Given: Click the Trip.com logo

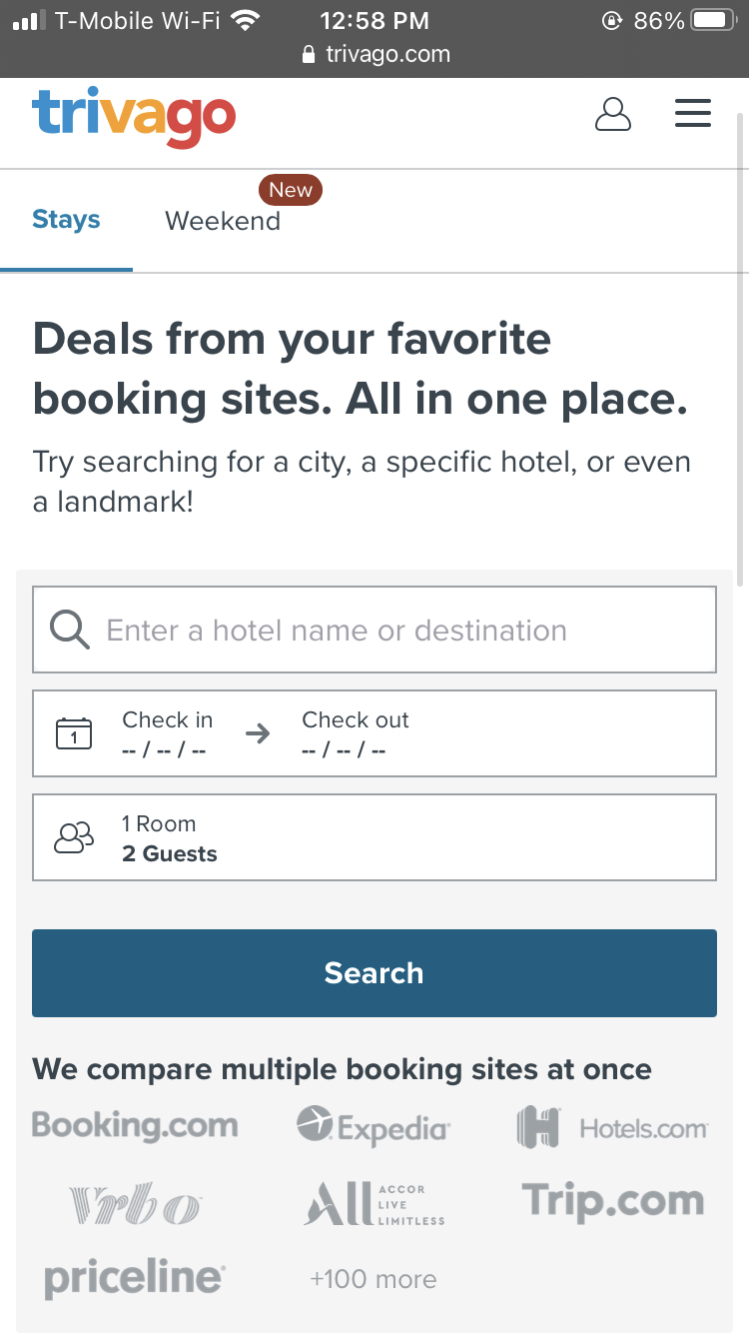Looking at the screenshot, I should (x=612, y=1201).
